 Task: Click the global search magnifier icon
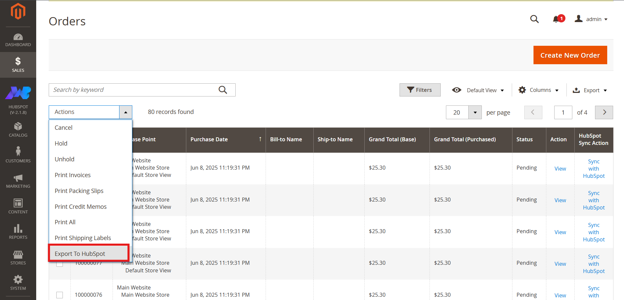(534, 19)
